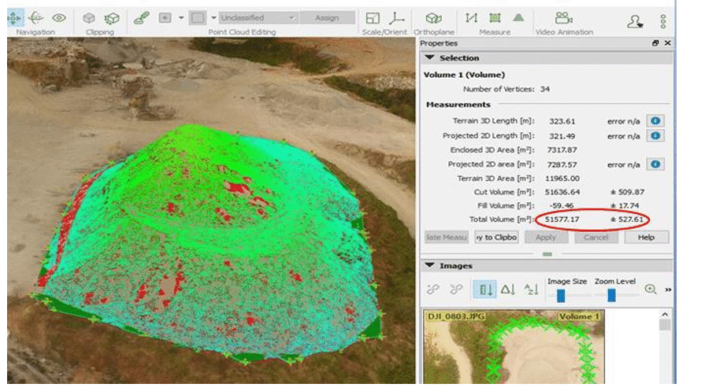Select the point cloud edit pen icon

coord(139,17)
